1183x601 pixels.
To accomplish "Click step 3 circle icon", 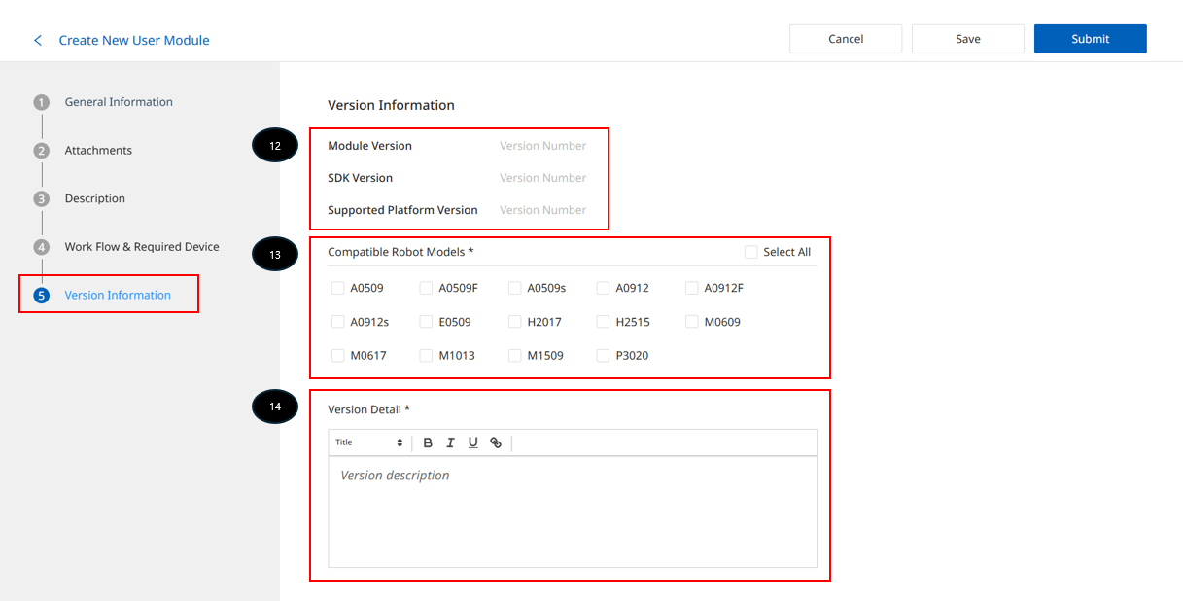I will pyautogui.click(x=41, y=198).
